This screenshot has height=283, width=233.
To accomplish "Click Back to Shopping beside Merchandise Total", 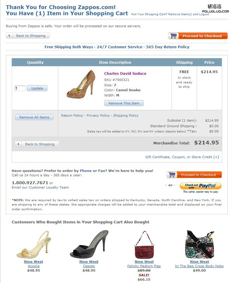I will click(37, 144).
